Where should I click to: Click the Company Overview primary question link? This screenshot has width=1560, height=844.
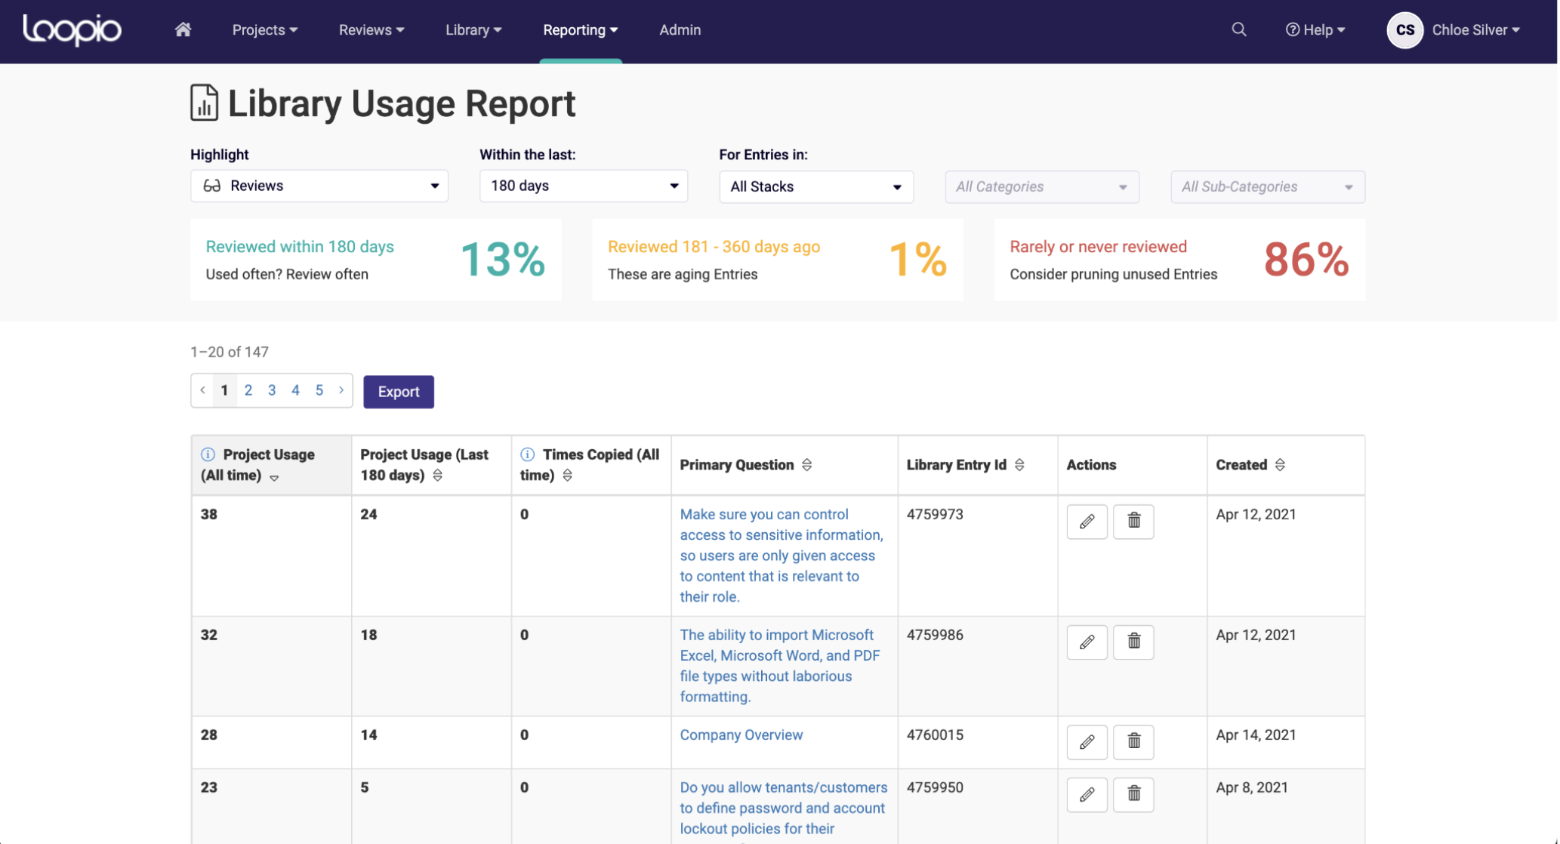point(740,734)
